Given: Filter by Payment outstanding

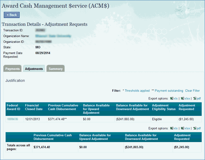Looking at the screenshot, I should pyautogui.click(x=169, y=91).
